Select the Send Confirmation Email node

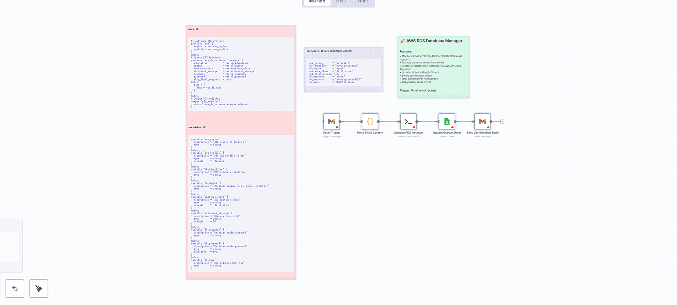482,121
